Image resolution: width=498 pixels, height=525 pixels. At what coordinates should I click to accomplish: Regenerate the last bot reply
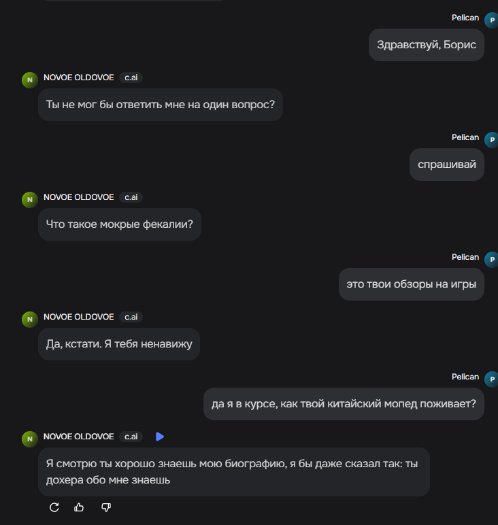[55, 507]
